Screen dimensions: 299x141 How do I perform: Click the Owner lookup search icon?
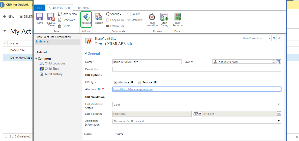coord(279,62)
